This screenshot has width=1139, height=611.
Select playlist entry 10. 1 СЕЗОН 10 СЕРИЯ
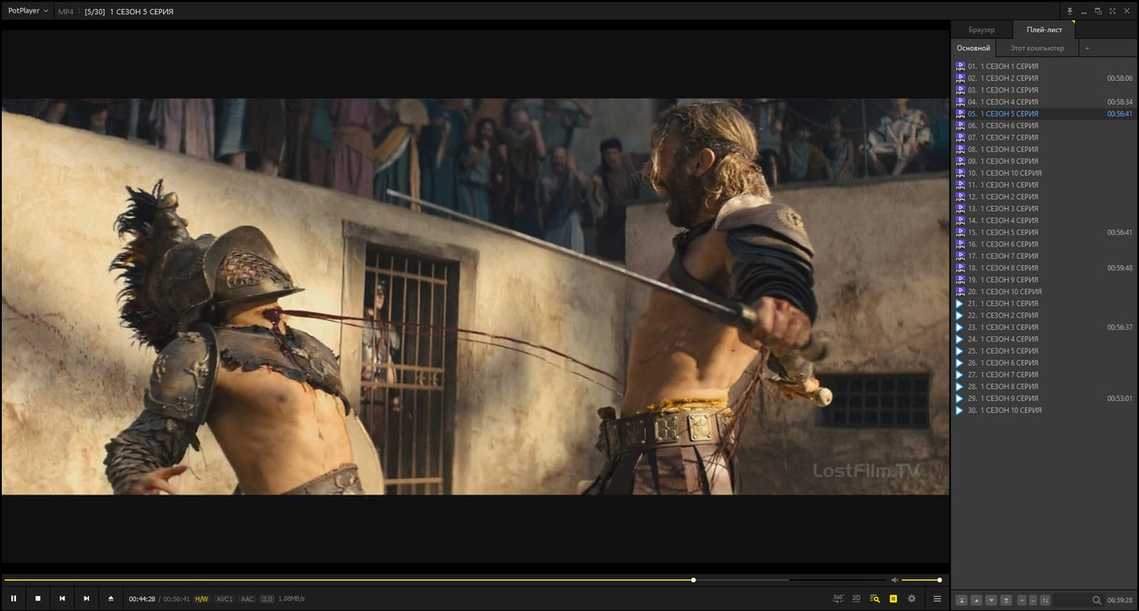click(1044, 173)
